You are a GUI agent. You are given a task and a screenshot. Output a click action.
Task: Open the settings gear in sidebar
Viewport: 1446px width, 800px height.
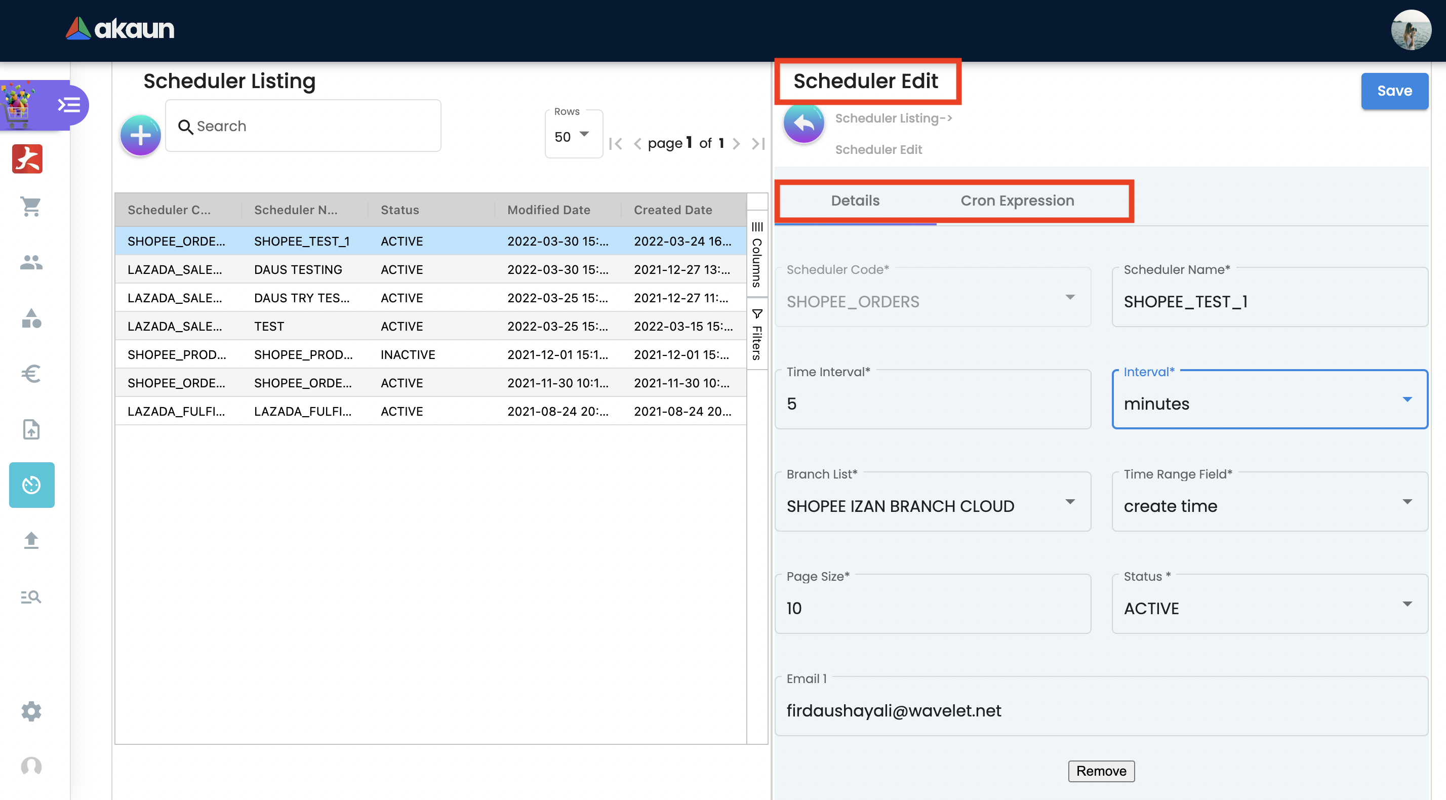pyautogui.click(x=31, y=711)
